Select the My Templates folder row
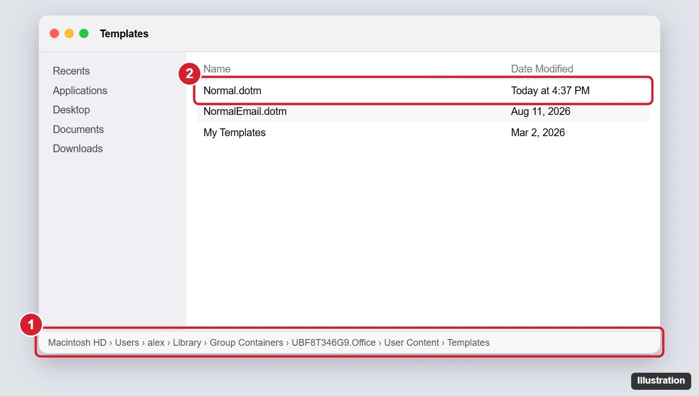Image resolution: width=699 pixels, height=396 pixels. 423,133
